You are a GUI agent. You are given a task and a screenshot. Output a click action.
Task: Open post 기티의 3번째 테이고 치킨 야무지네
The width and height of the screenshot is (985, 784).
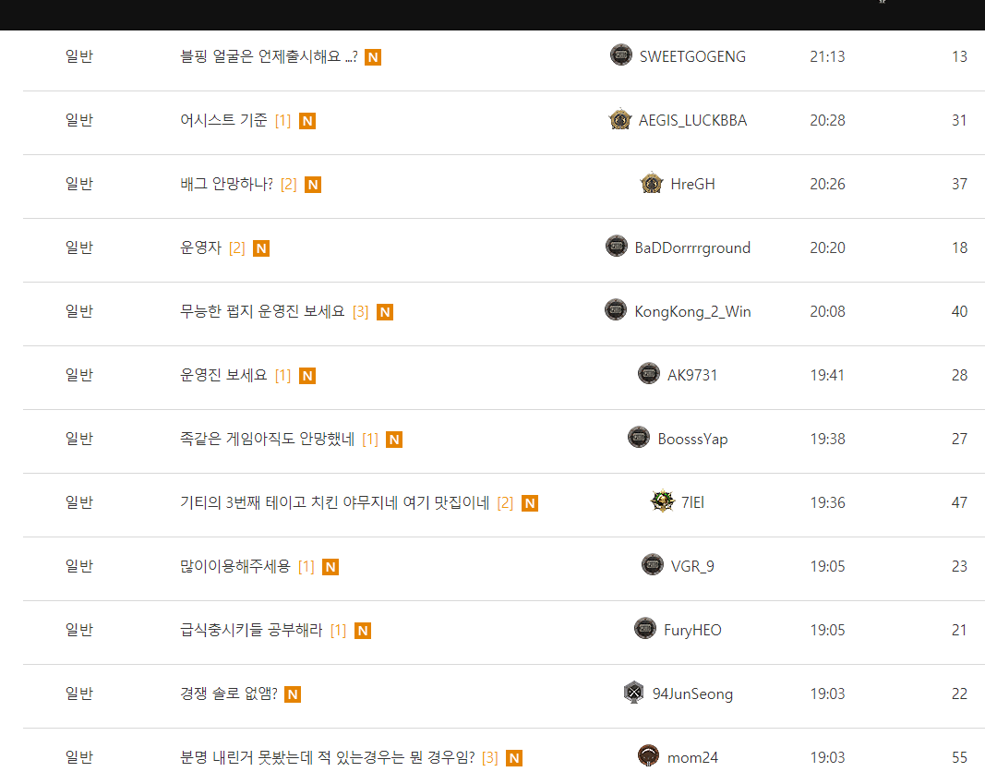(x=334, y=502)
